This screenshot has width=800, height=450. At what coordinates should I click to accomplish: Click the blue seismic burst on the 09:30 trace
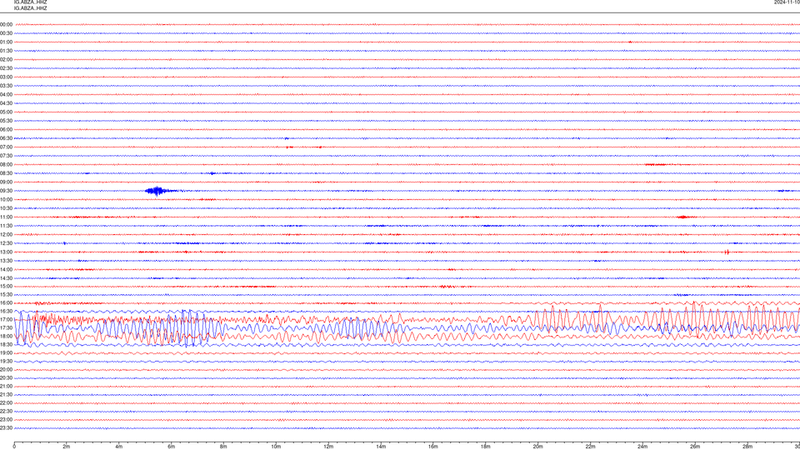[x=157, y=192]
